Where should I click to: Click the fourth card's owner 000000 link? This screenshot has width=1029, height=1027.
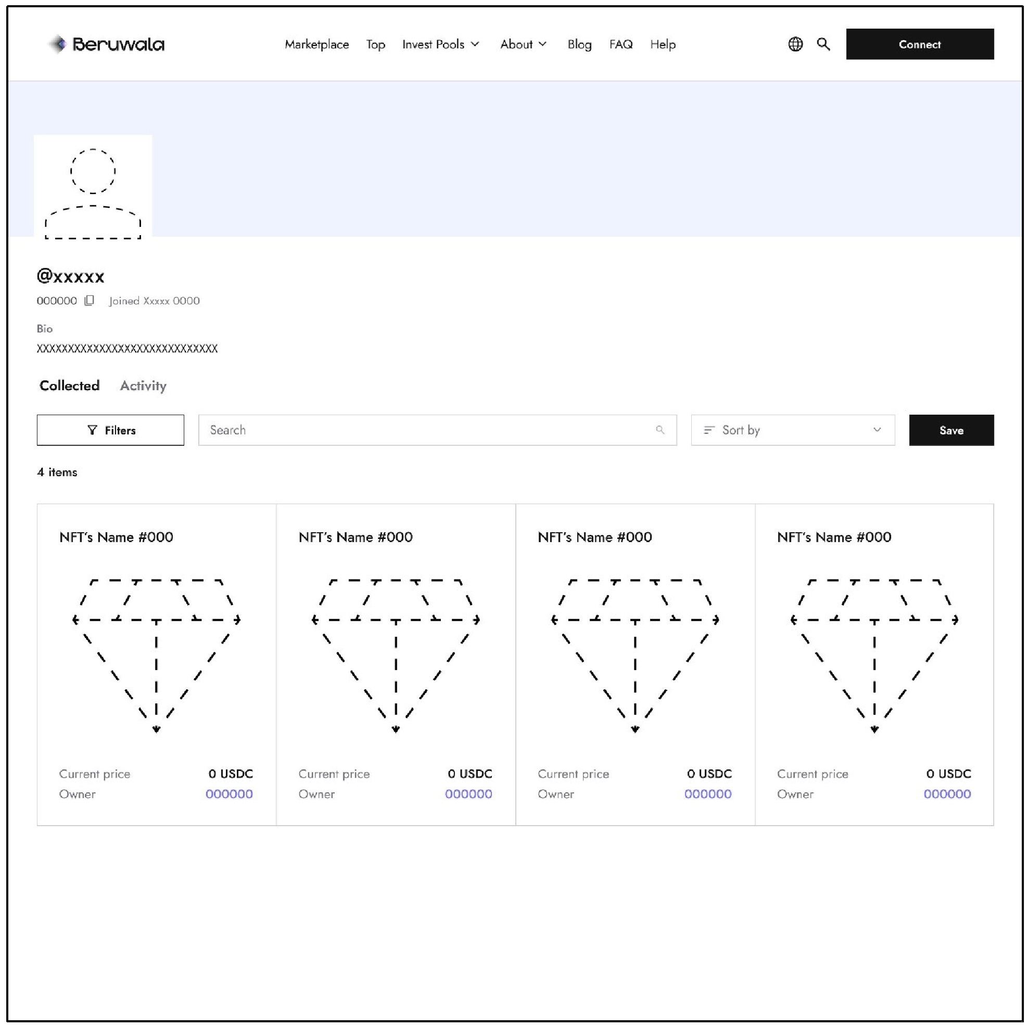pyautogui.click(x=947, y=794)
